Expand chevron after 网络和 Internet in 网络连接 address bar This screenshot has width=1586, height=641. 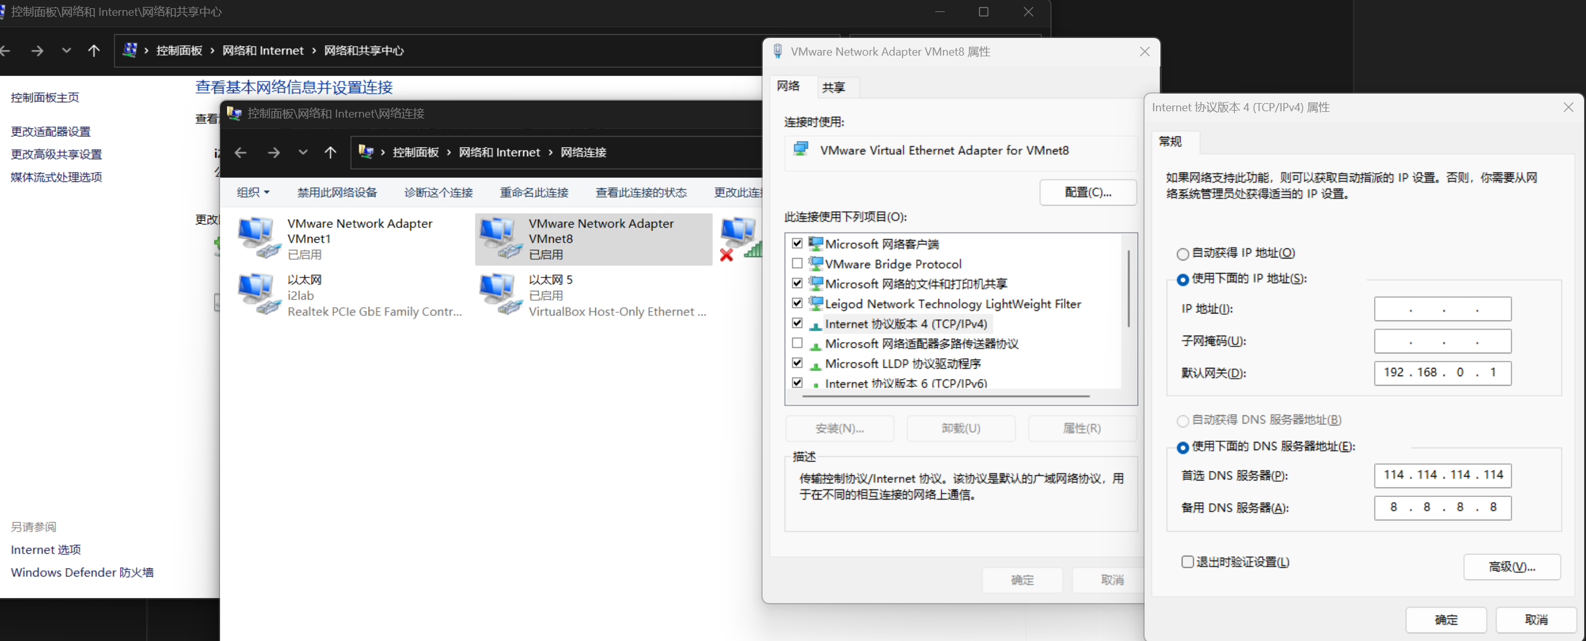click(551, 152)
